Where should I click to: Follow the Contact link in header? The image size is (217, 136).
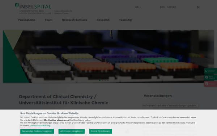[x=171, y=7]
